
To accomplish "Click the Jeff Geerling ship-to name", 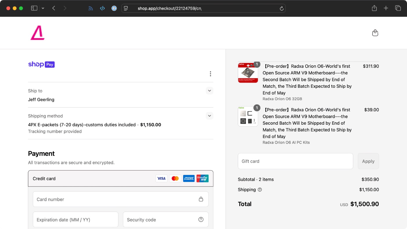I will tap(41, 100).
